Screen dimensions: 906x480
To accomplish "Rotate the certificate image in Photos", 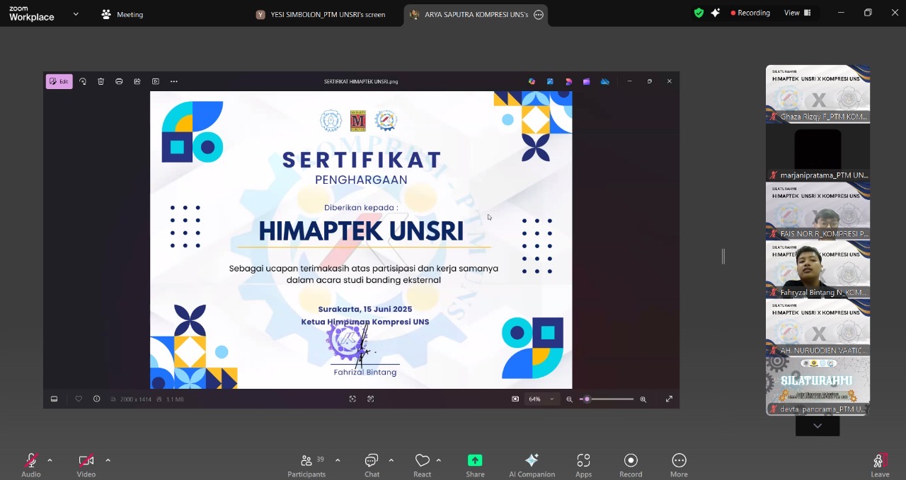I will pyautogui.click(x=83, y=81).
